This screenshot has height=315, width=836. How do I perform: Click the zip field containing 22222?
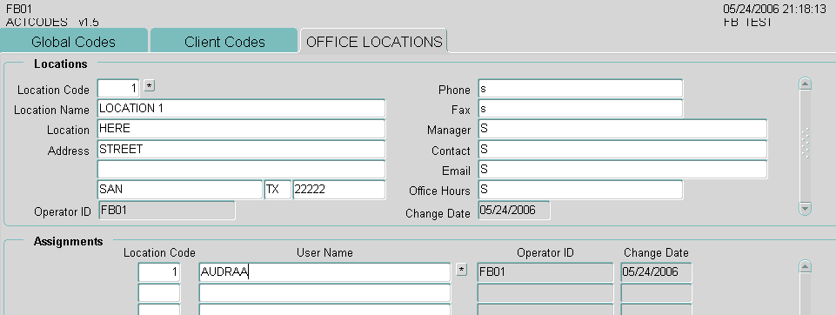(339, 190)
